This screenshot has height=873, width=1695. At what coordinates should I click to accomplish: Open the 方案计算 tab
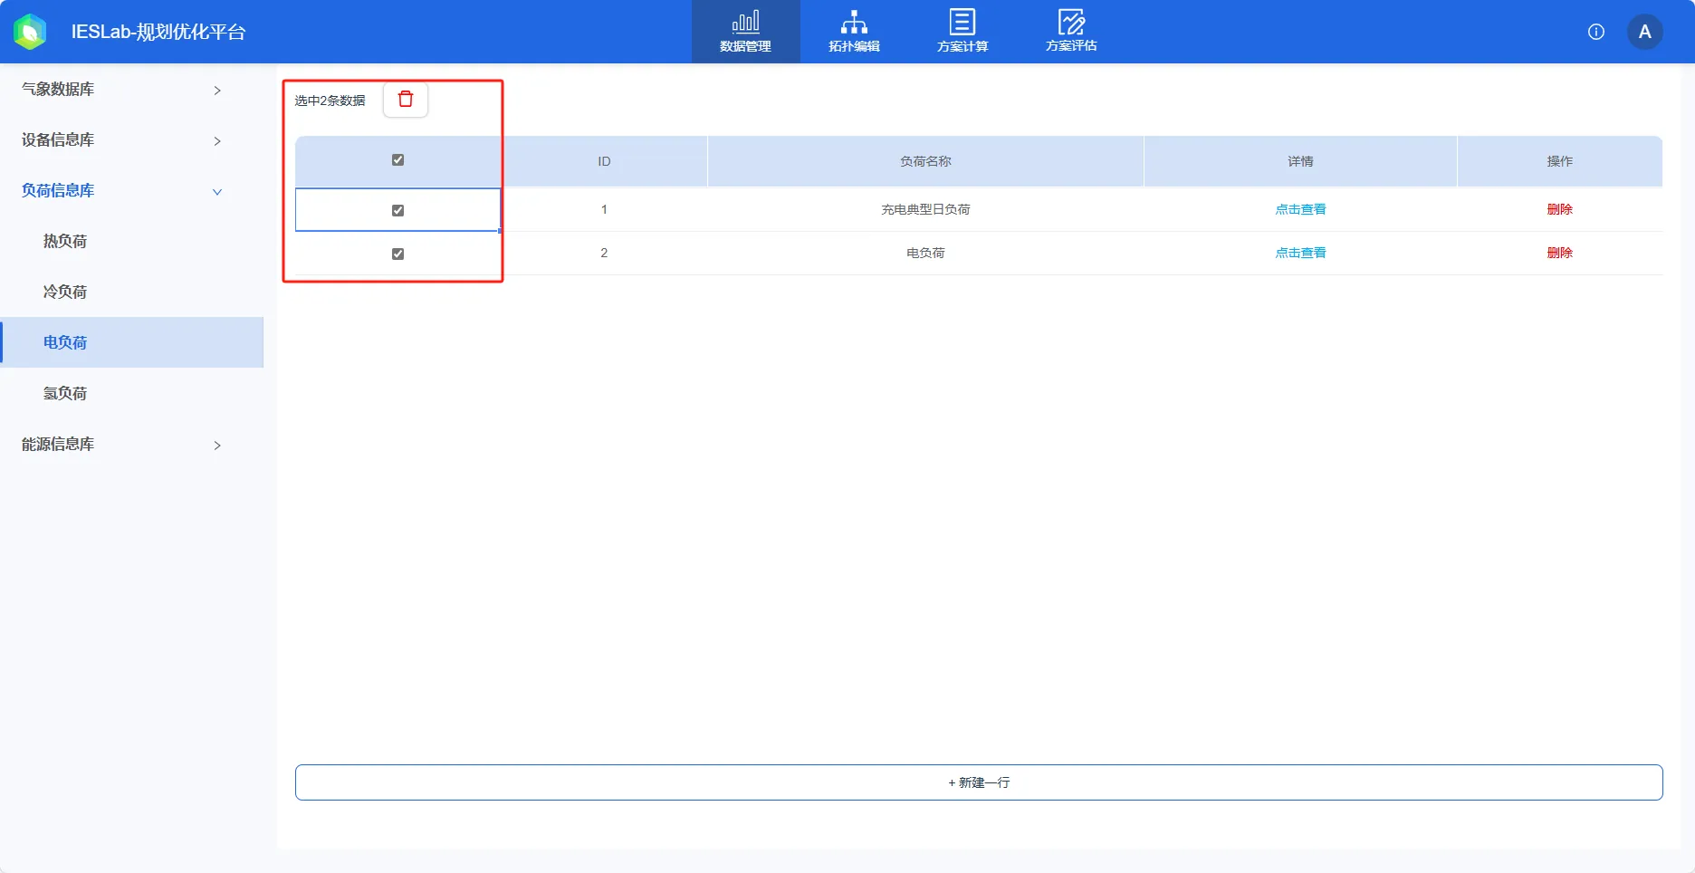(962, 32)
